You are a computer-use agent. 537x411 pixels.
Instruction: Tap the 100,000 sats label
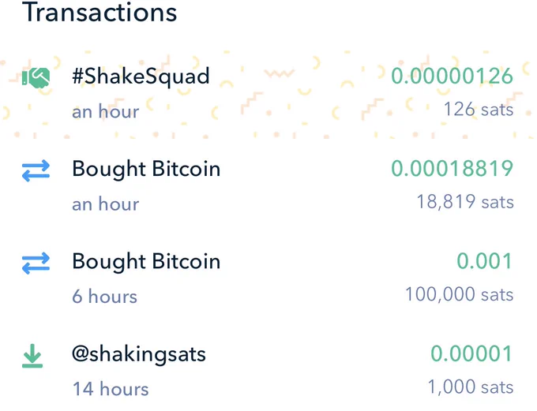coord(460,294)
